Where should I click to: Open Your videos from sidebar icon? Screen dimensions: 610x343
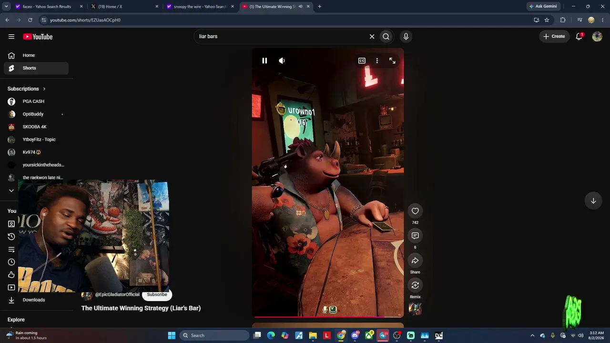click(x=11, y=288)
